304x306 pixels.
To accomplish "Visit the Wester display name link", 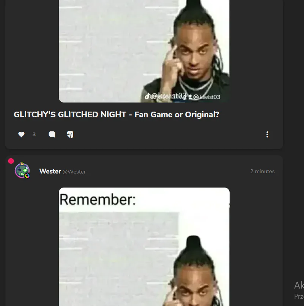I will click(50, 171).
